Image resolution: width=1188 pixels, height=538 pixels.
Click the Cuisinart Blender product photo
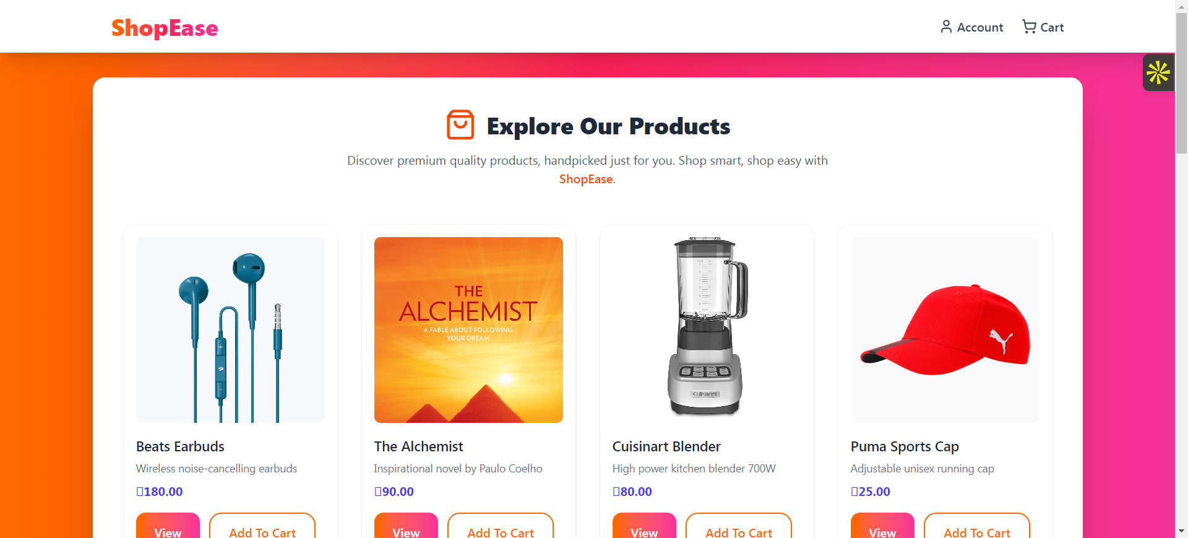(707, 329)
